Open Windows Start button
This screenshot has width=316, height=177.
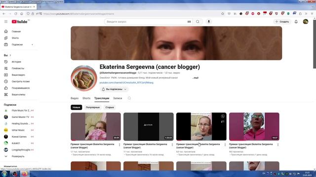click(x=4, y=174)
